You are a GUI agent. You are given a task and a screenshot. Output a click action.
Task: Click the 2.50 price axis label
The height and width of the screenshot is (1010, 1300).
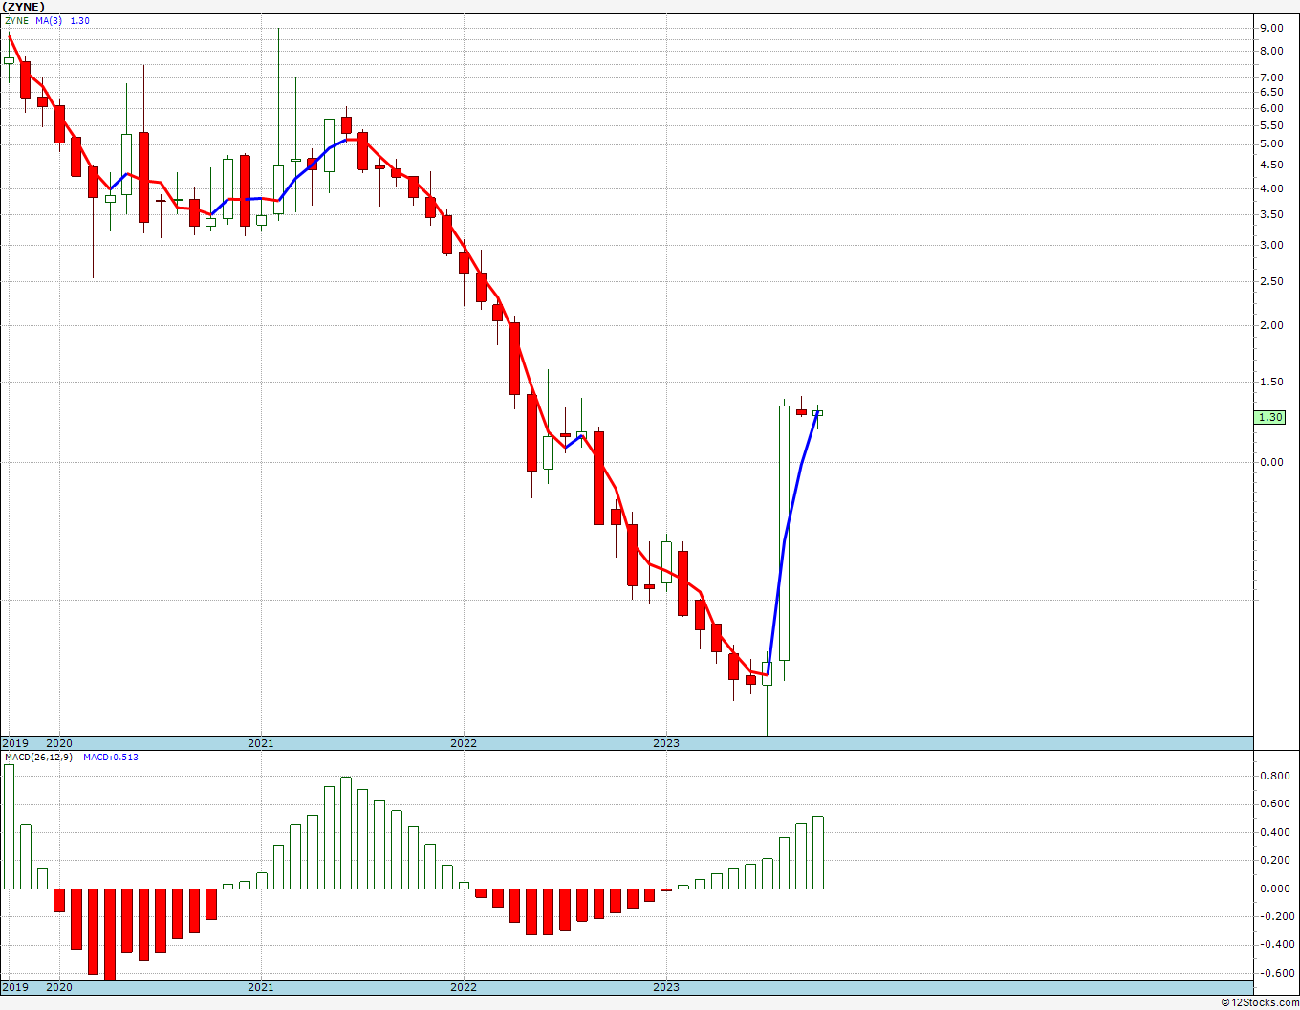(x=1270, y=281)
